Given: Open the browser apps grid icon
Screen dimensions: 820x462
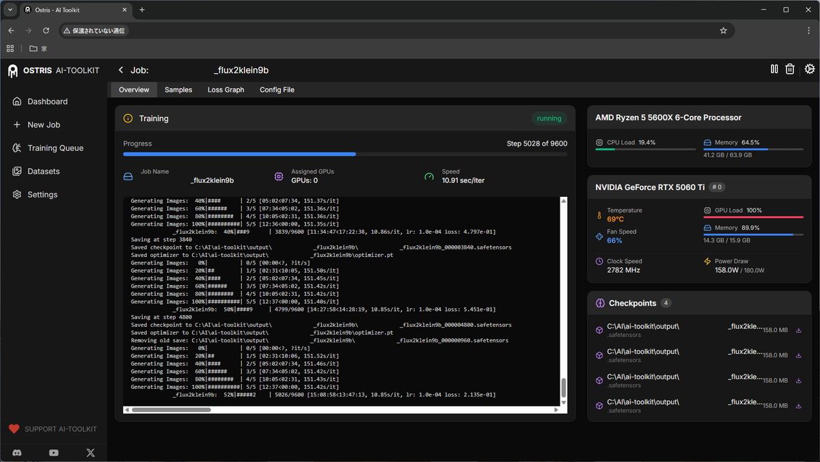Looking at the screenshot, I should coord(10,49).
